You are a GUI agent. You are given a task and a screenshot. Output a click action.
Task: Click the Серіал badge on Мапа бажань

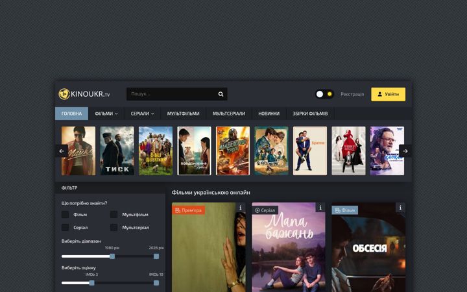point(265,210)
